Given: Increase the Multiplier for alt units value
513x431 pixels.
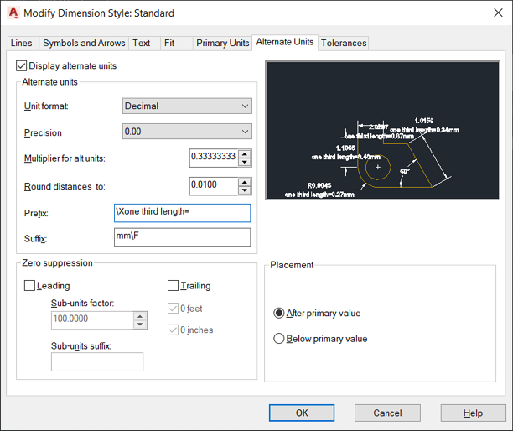Looking at the screenshot, I should coord(245,153).
